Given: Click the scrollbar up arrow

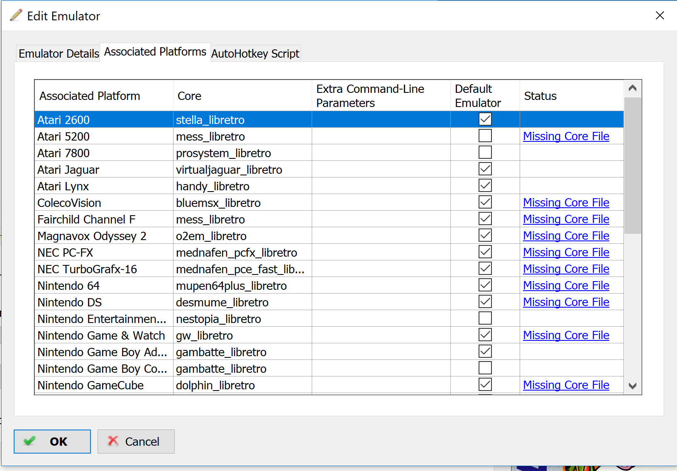Looking at the screenshot, I should [633, 88].
